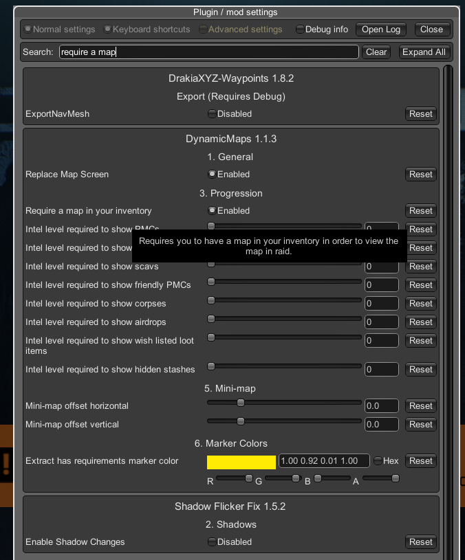The height and width of the screenshot is (560, 465).
Task: Reset Intel level for wish listed loot
Action: coord(421,340)
